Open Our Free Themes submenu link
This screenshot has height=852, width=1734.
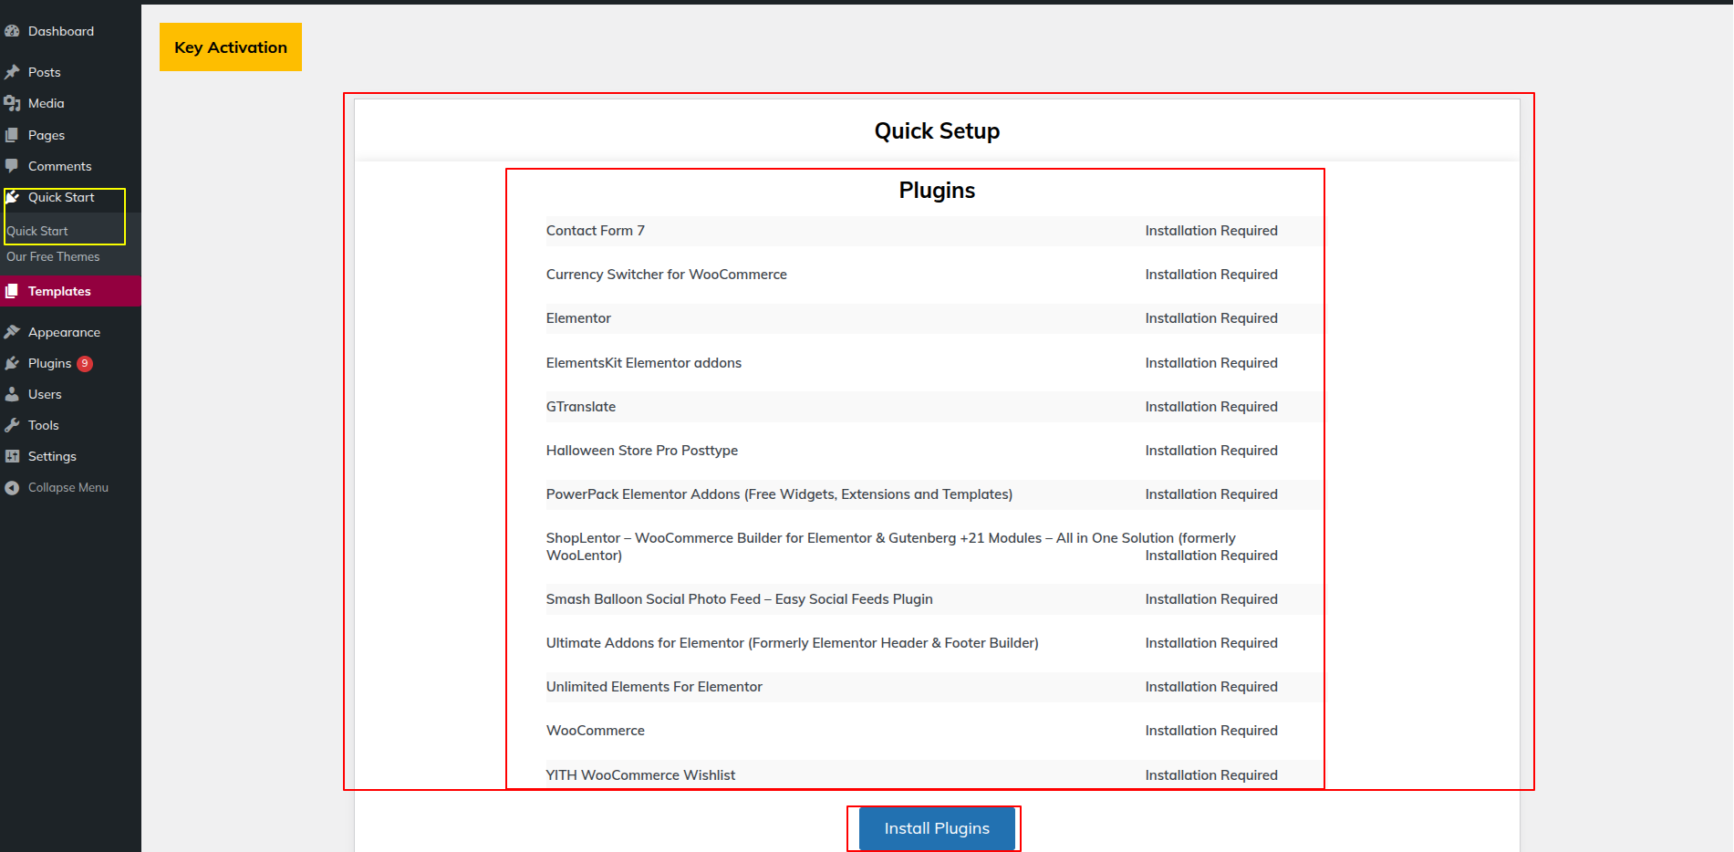pos(53,257)
